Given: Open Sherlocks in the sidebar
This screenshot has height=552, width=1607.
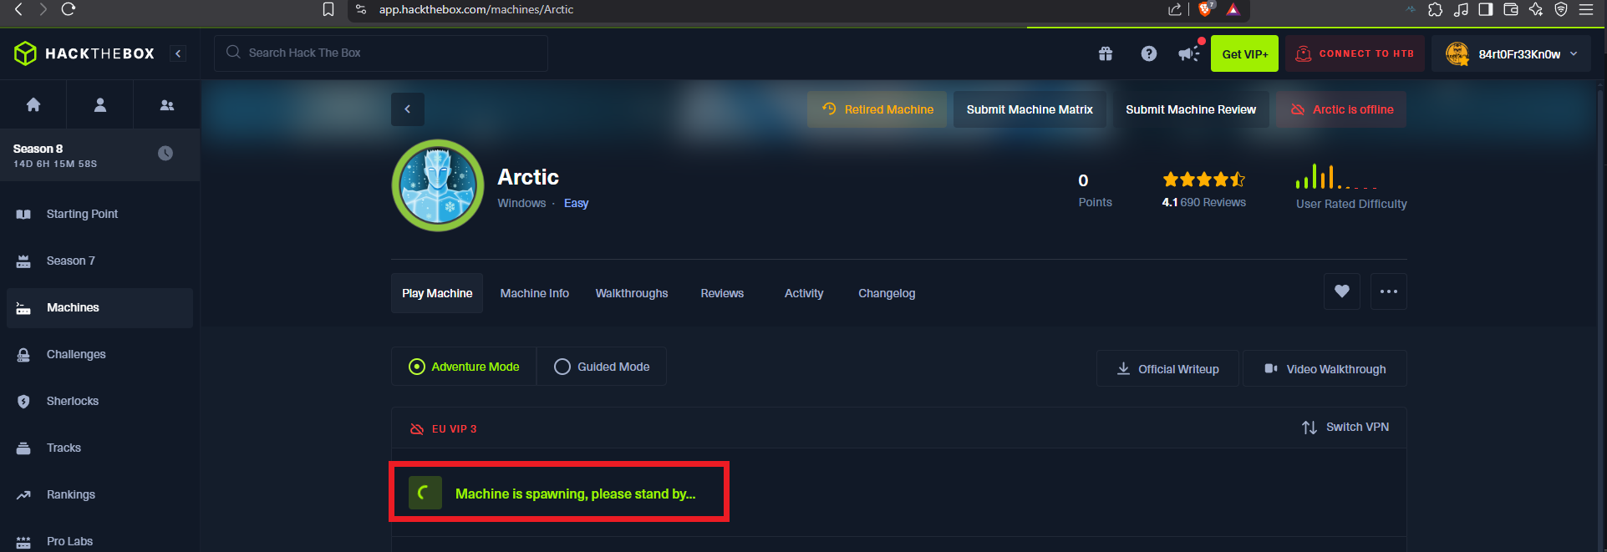Looking at the screenshot, I should point(99,401).
